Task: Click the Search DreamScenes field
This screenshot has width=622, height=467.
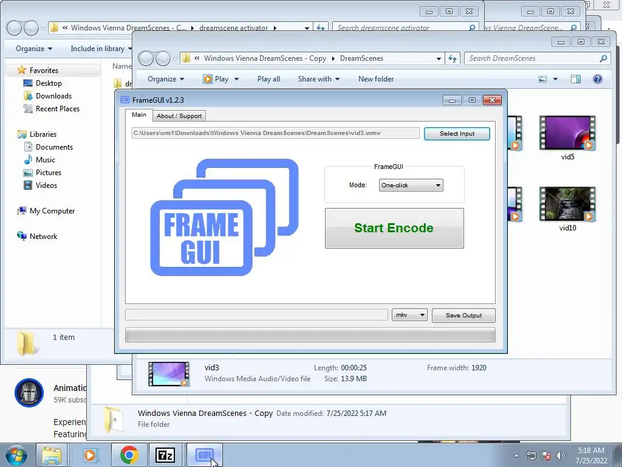Action: 532,58
